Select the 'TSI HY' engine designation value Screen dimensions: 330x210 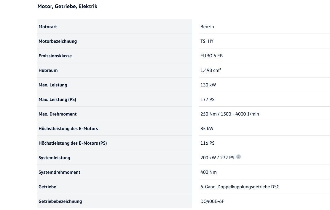[x=207, y=41]
